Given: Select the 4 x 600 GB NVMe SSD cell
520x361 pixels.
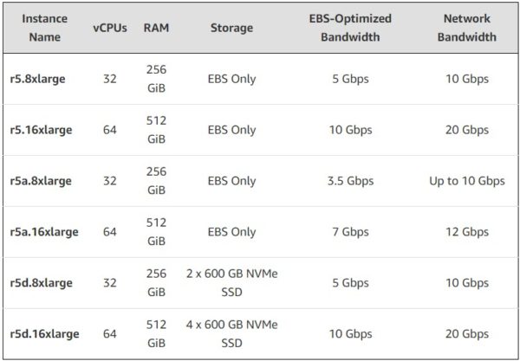Looking at the screenshot, I should [231, 334].
